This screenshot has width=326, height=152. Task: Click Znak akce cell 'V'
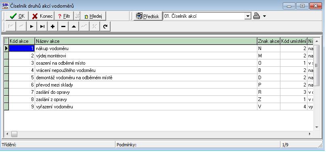click(269, 107)
